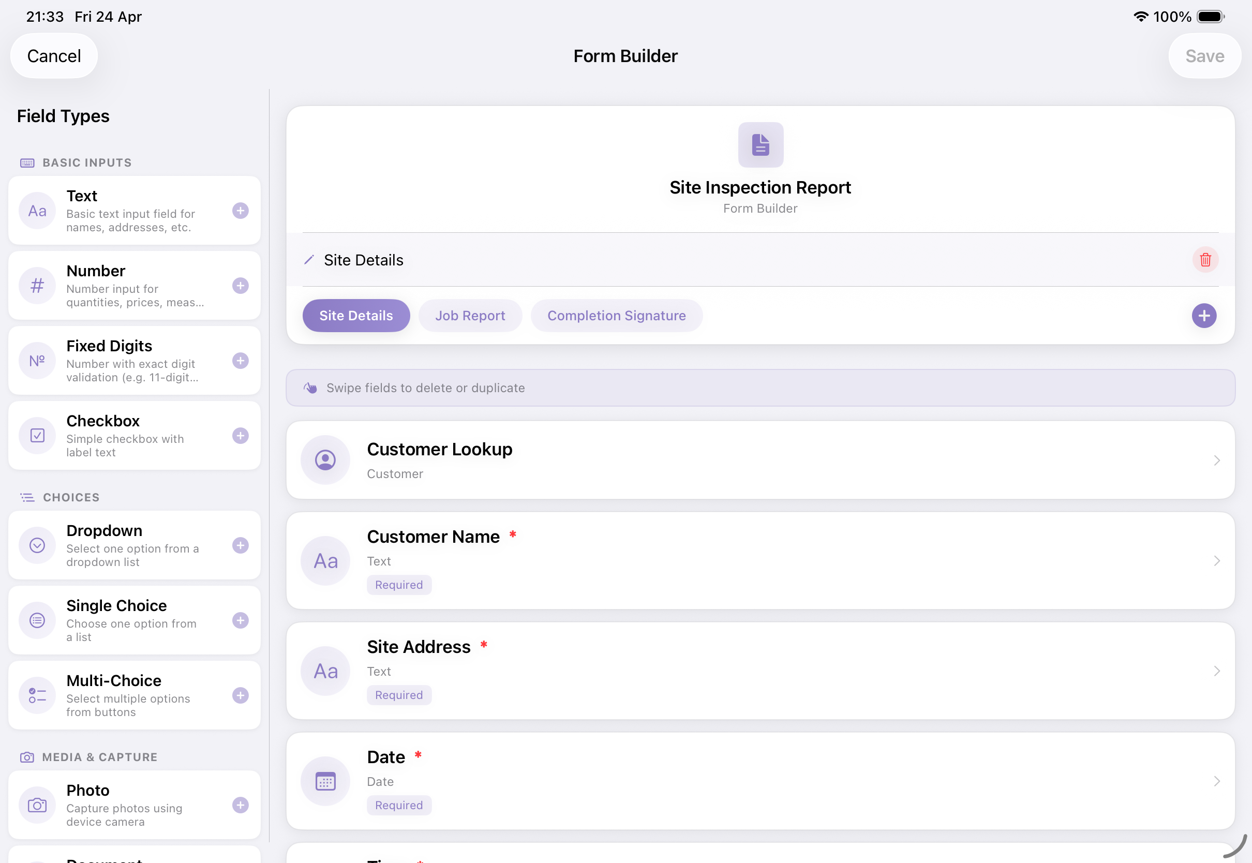Click the Customer Lookup field title
1252x863 pixels.
tap(440, 449)
